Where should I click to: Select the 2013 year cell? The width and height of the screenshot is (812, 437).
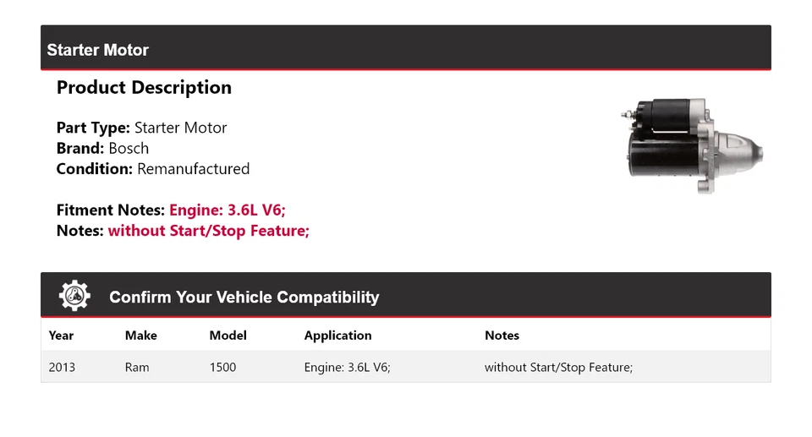[62, 367]
